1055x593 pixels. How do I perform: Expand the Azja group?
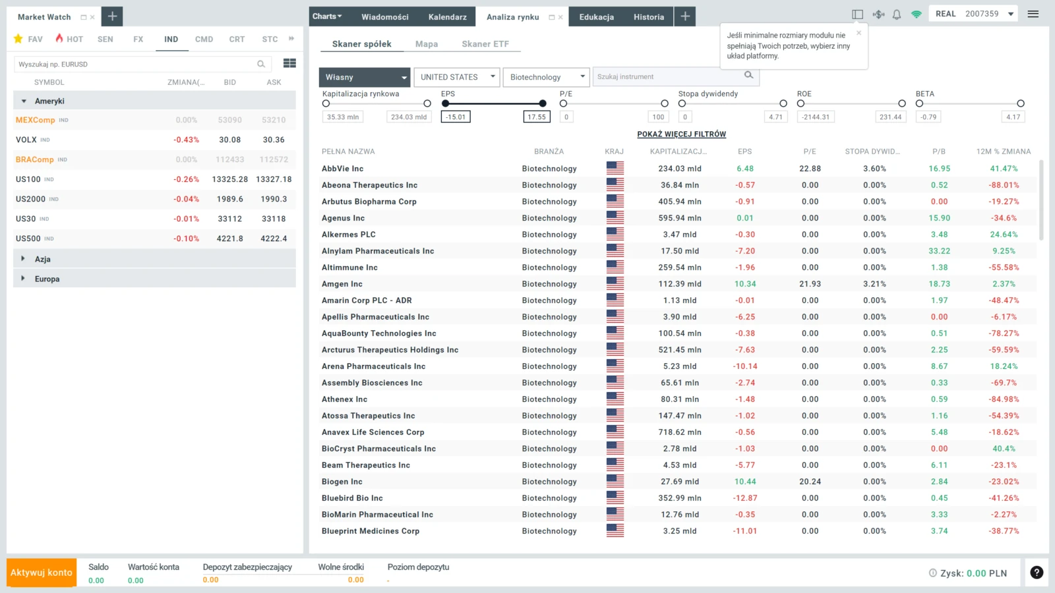(23, 259)
